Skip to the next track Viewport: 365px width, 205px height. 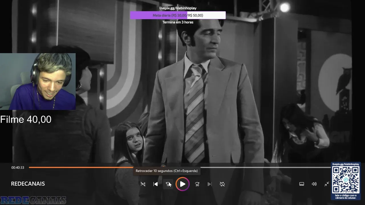pos(210,184)
